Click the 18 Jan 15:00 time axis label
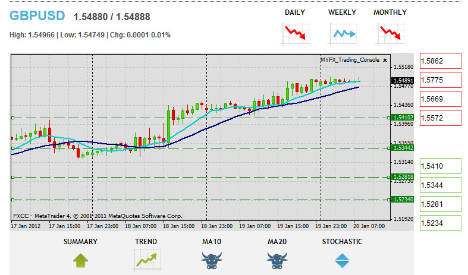 coord(179,226)
